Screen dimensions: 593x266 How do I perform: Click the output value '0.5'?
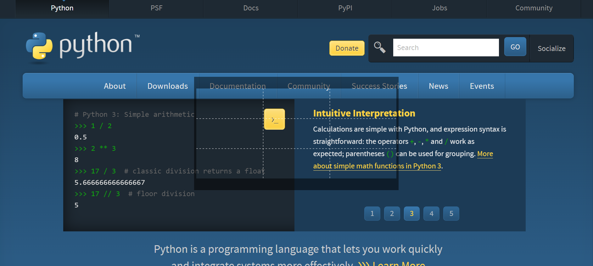[x=81, y=137]
